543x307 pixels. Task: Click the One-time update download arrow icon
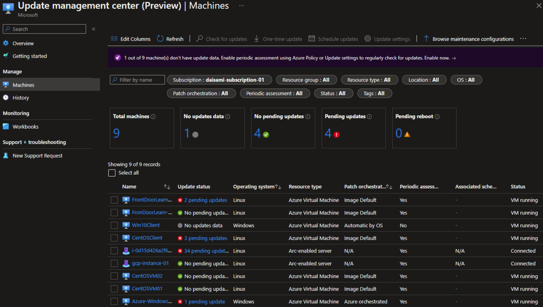[257, 39]
